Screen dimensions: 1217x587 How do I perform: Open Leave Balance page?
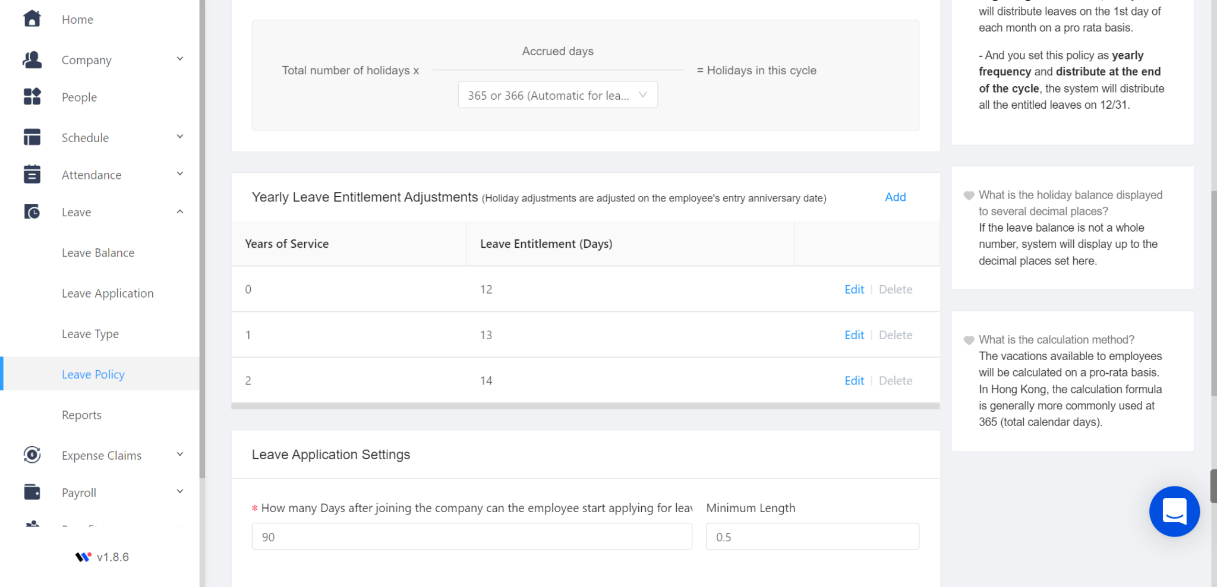(98, 253)
